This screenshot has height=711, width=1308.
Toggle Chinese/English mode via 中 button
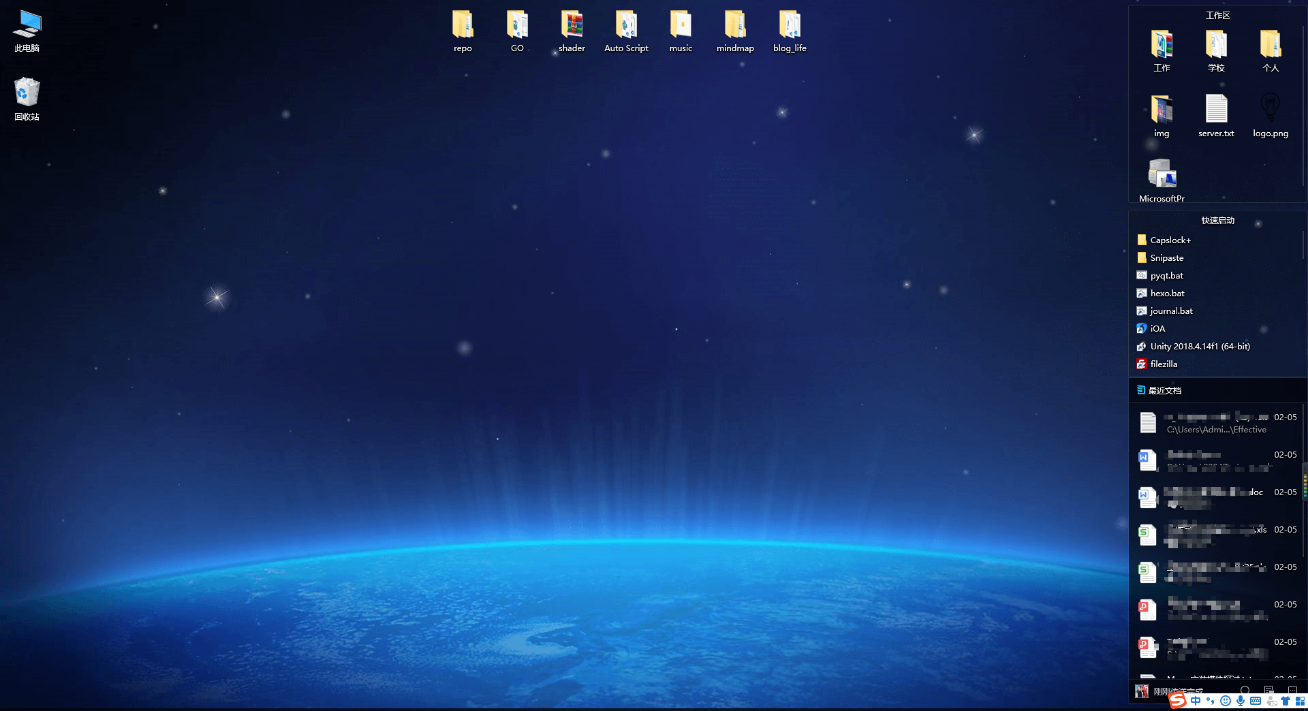point(1196,701)
